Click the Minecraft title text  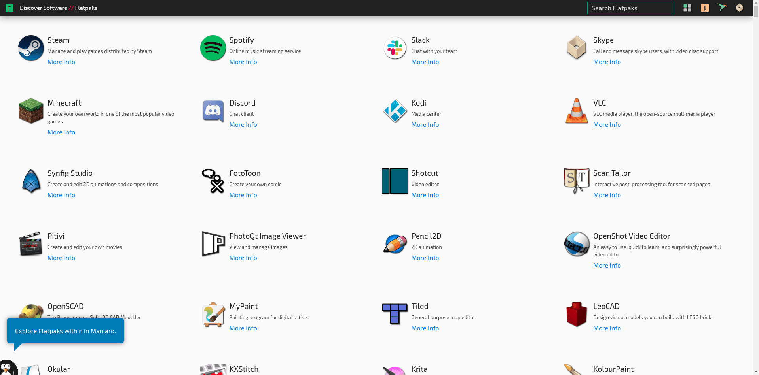(64, 103)
